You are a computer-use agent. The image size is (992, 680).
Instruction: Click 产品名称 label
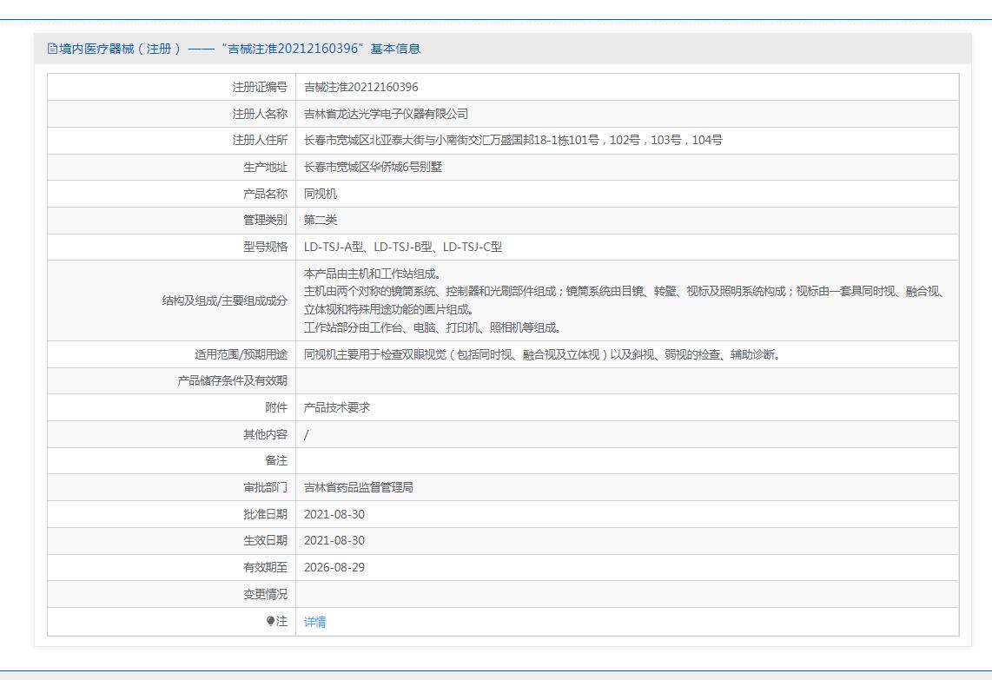point(265,194)
